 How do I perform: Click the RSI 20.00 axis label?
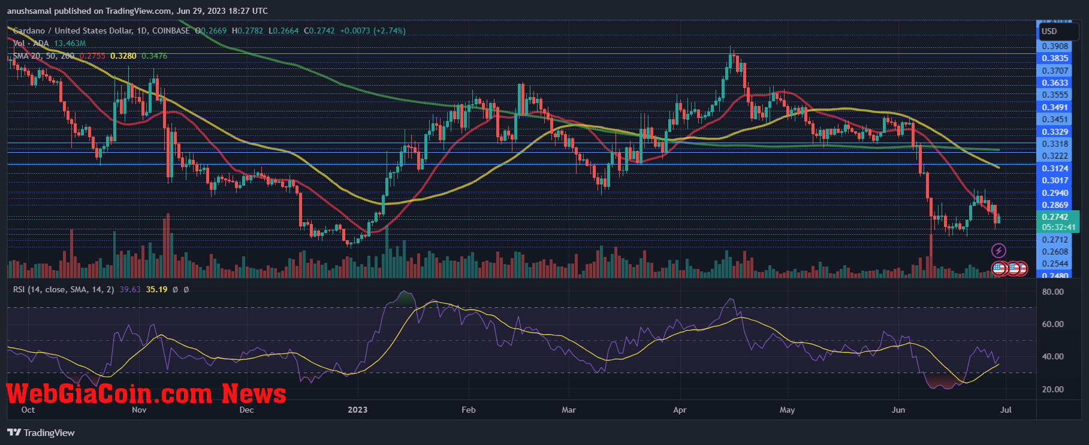1053,389
